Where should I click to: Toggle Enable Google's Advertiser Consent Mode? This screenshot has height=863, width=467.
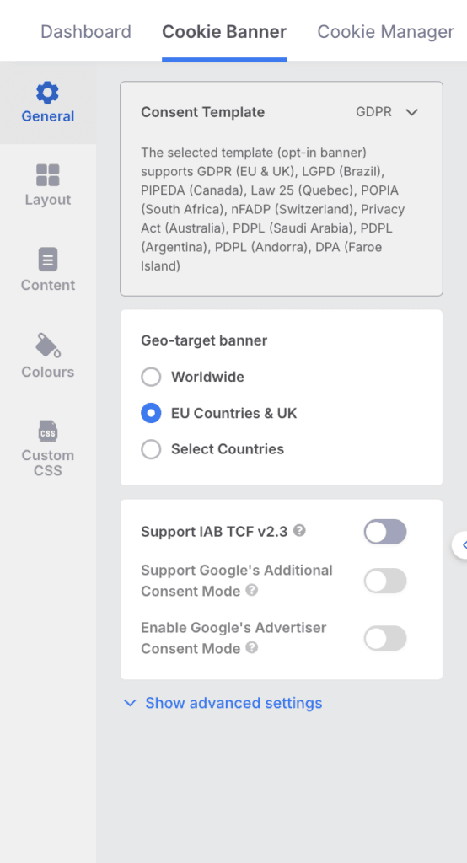pos(385,638)
